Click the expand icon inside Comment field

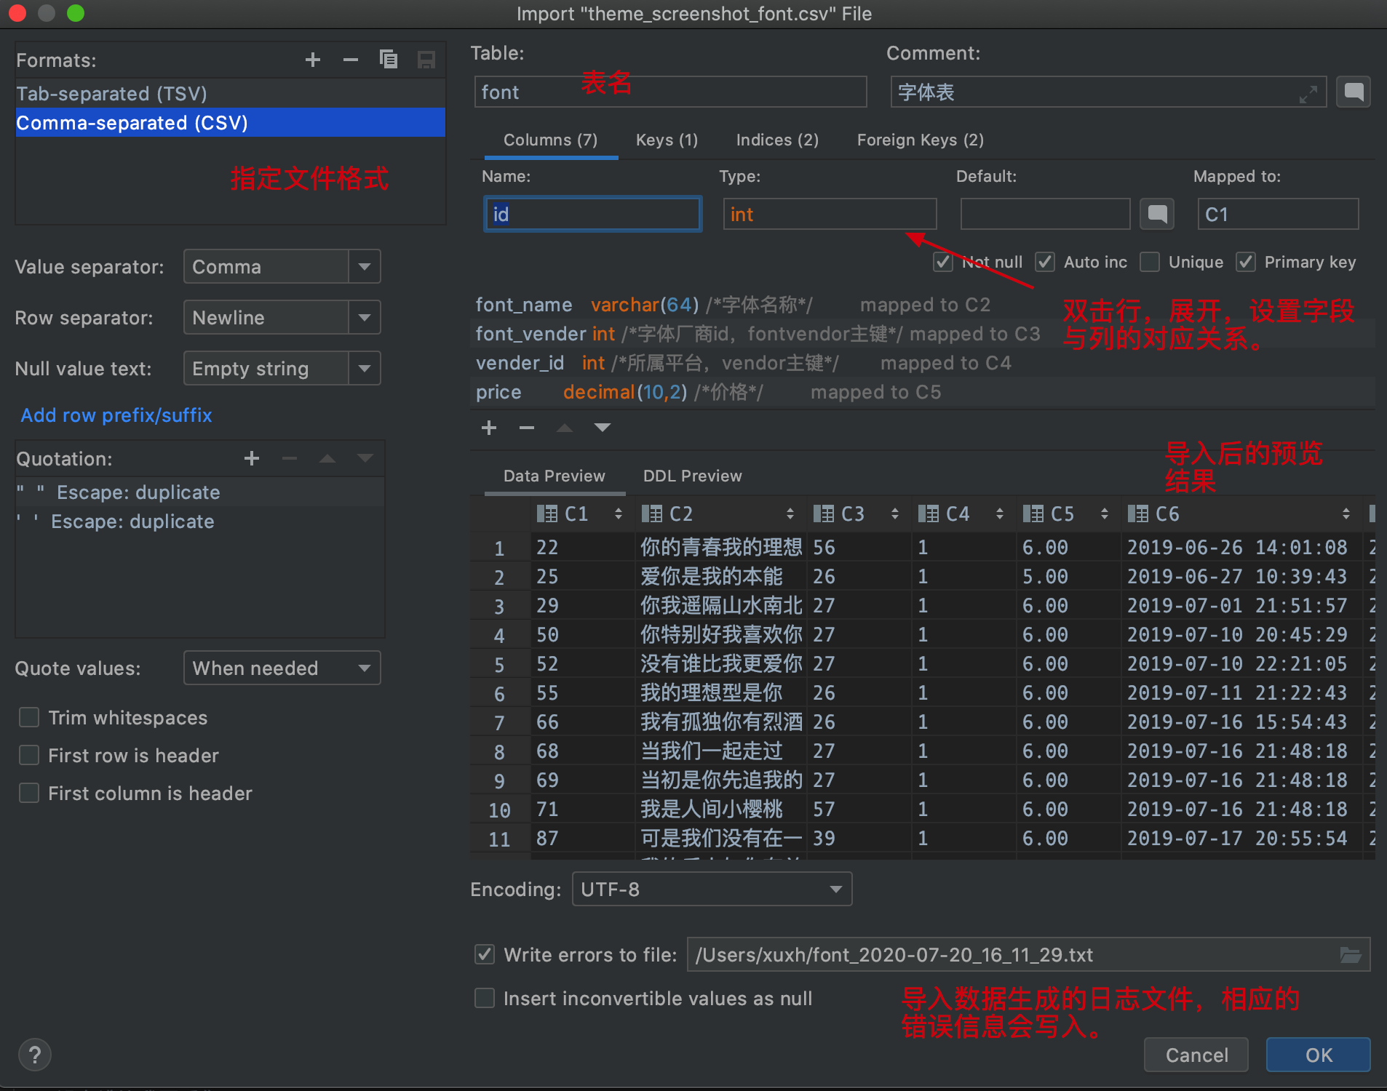click(x=1308, y=94)
